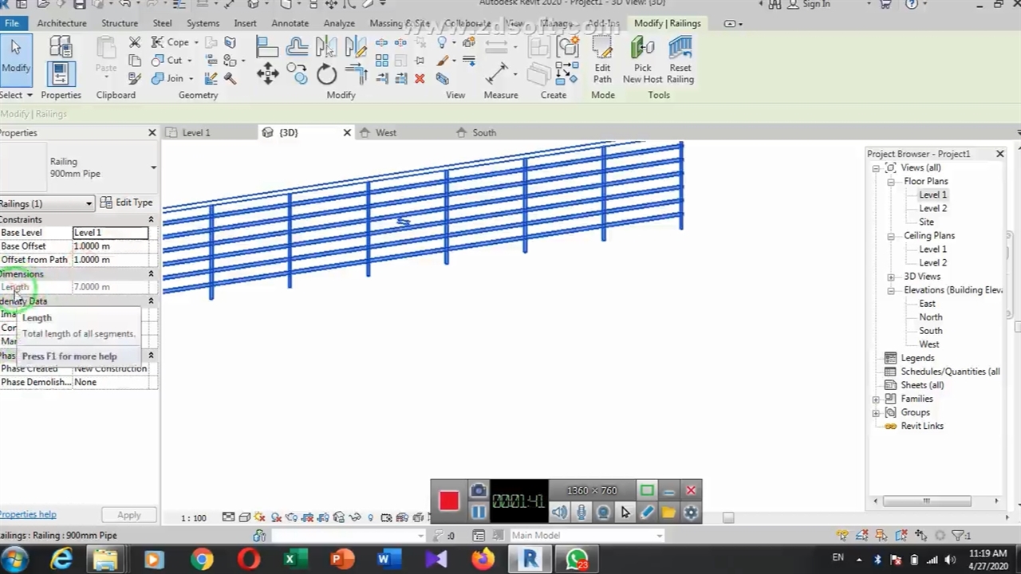
Task: Stop recording with the red square button
Action: coord(448,501)
